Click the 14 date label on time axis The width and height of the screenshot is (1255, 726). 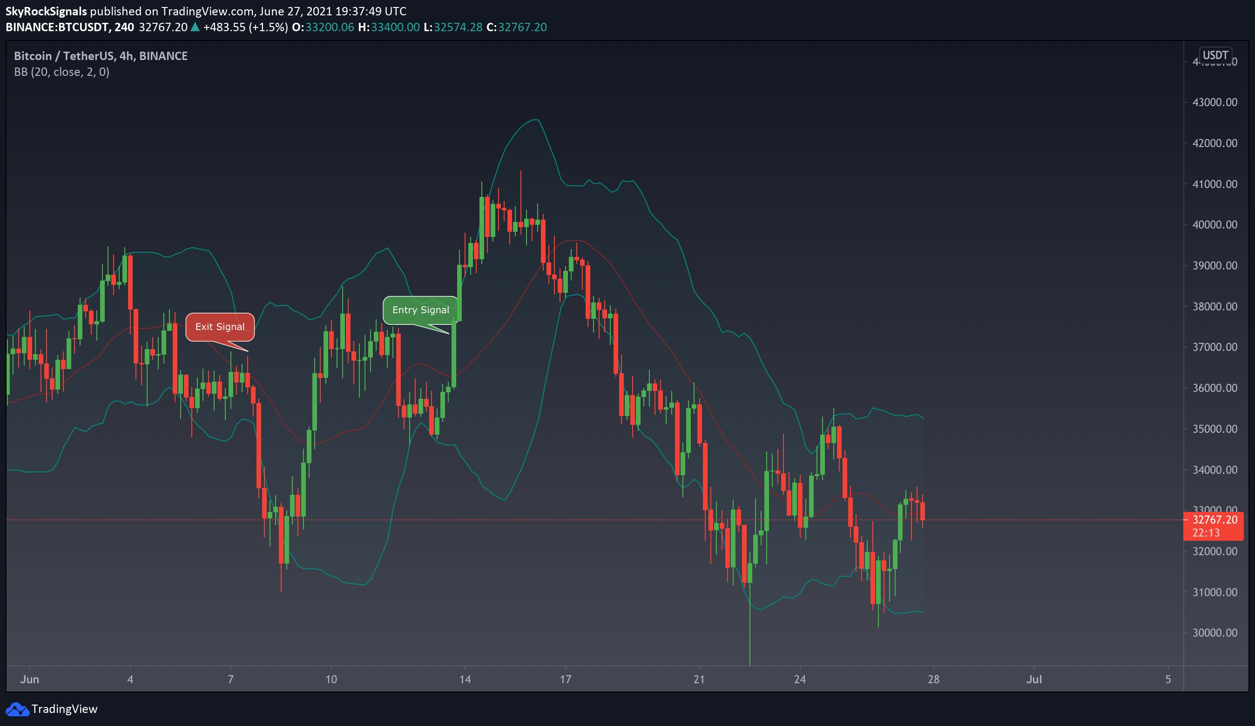coord(465,679)
